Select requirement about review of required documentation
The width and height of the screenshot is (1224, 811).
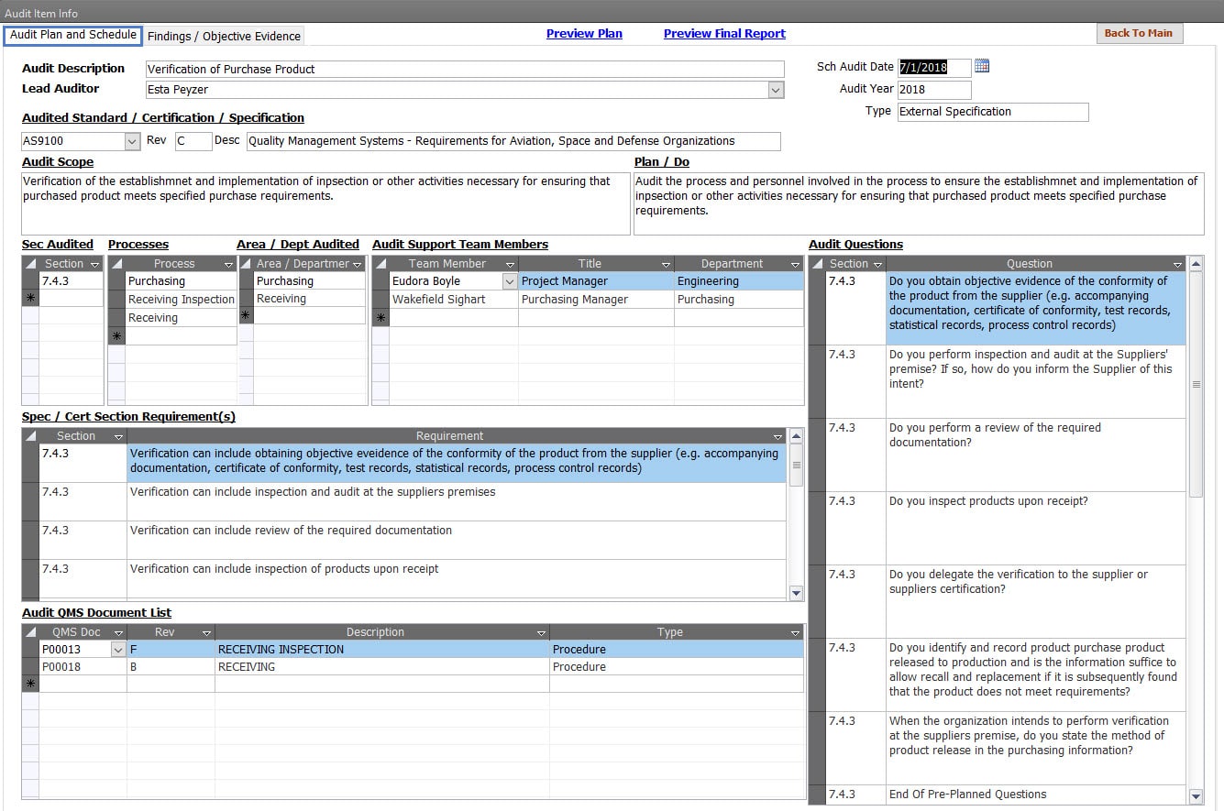click(457, 540)
